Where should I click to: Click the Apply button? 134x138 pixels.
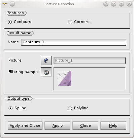pyautogui.click(x=58, y=125)
